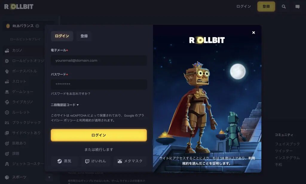Open the chat bubble icon in header
This screenshot has height=184, width=306.
[297, 7]
